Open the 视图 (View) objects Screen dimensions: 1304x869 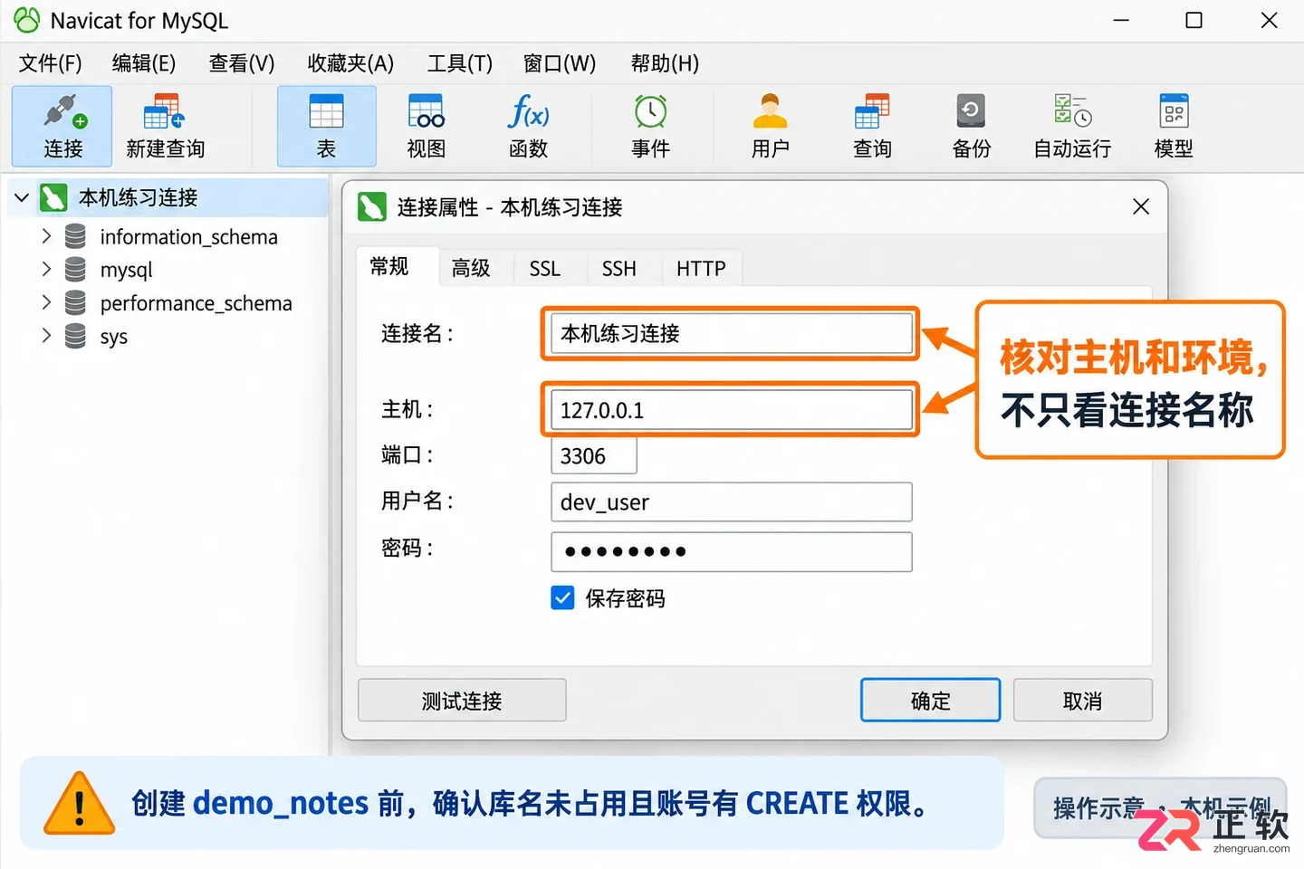pos(426,126)
